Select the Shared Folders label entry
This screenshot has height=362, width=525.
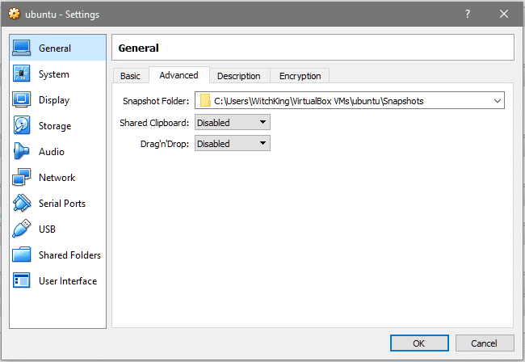coord(69,255)
